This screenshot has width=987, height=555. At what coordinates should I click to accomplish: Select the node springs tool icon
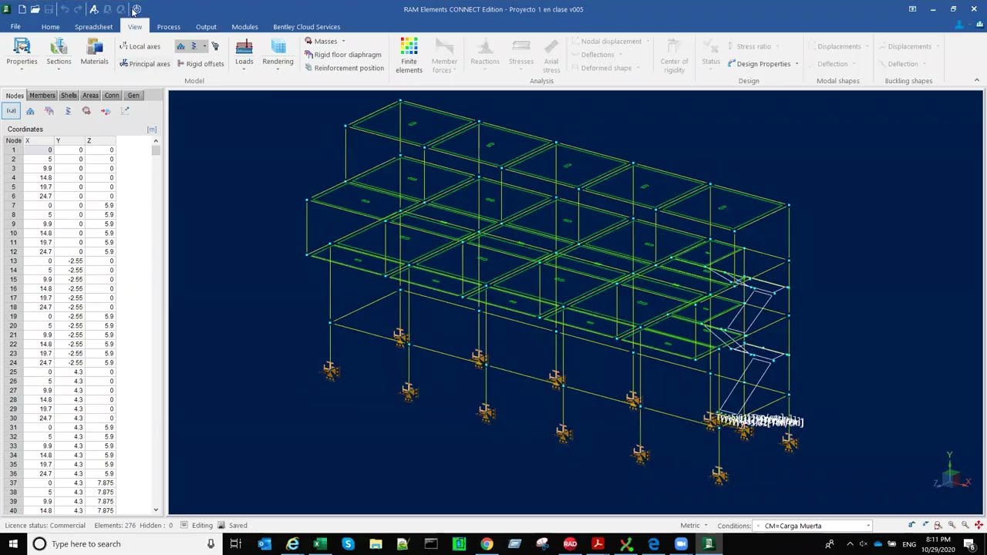pyautogui.click(x=68, y=111)
